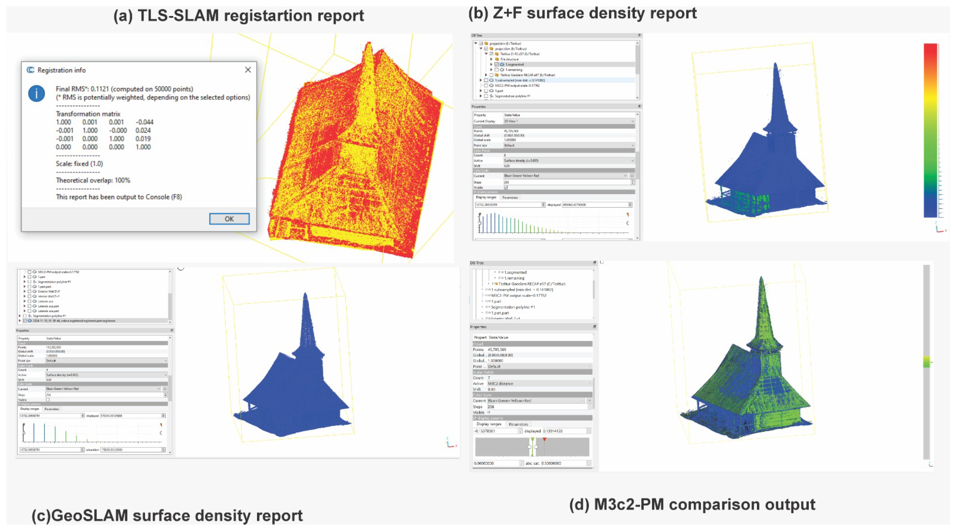Switch to Parameters tab in panel (d)
This screenshot has height=531, width=955.
click(x=518, y=424)
